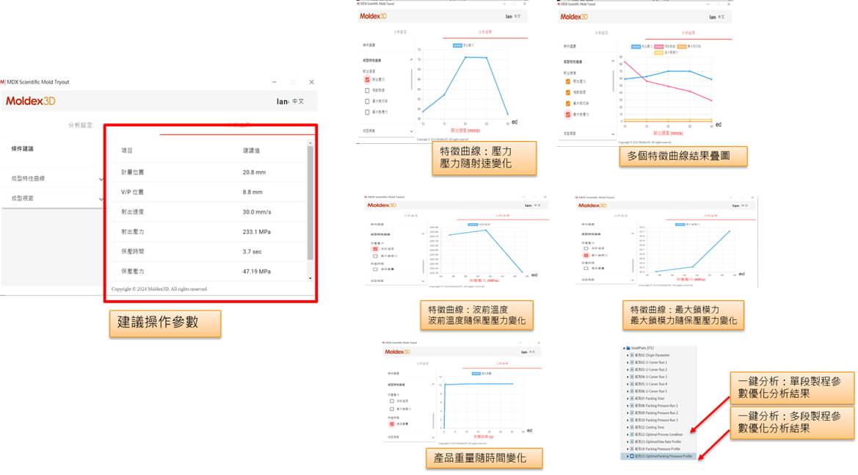The image size is (858, 475).
Task: Click the 30.0 mm/s injection speed value
Action: pos(257,211)
